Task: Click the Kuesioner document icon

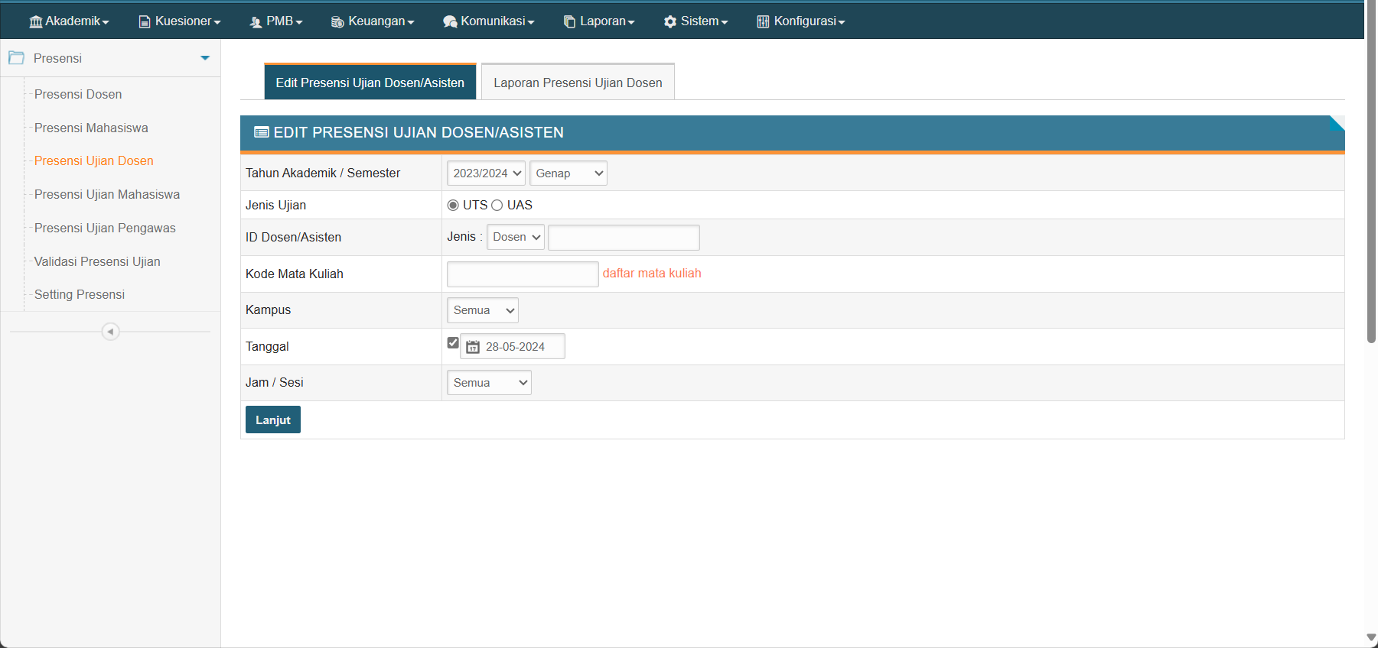Action: tap(145, 21)
